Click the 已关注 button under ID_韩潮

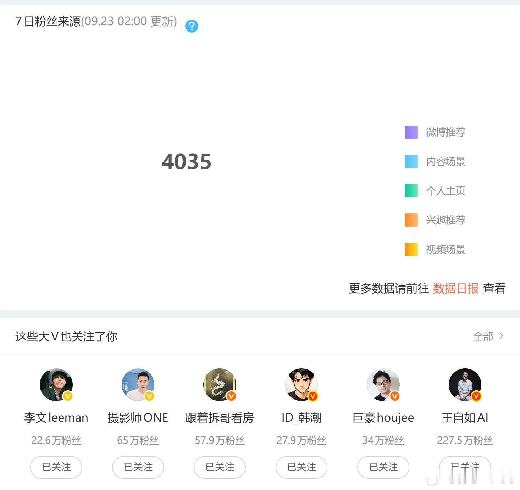(302, 467)
